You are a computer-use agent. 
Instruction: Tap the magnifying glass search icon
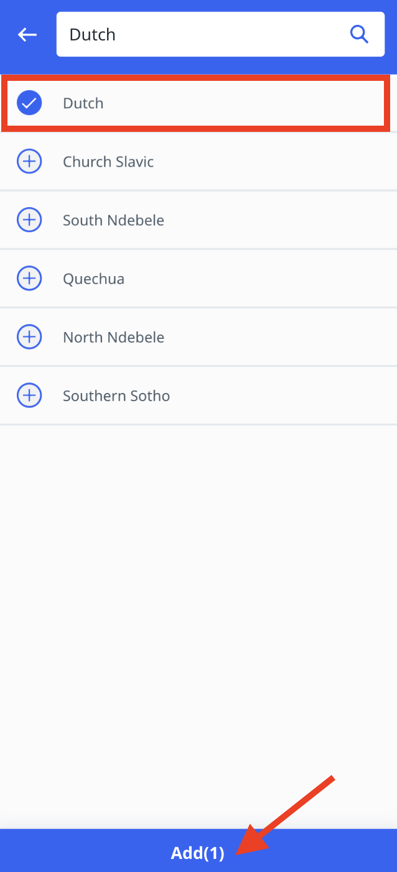[360, 34]
